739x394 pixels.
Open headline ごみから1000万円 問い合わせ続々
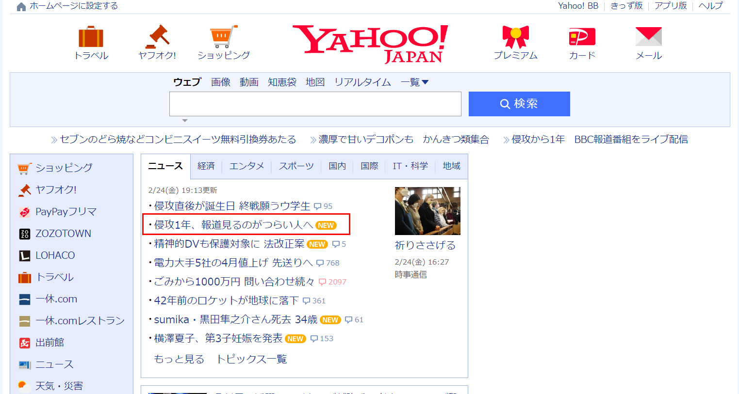[x=234, y=282]
